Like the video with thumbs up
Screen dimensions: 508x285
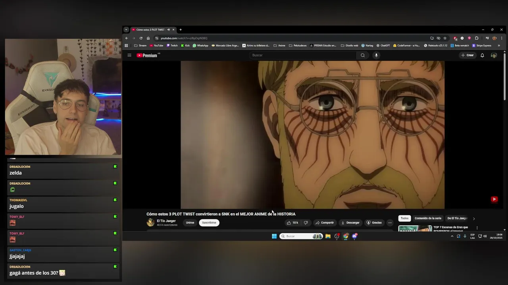click(292, 222)
